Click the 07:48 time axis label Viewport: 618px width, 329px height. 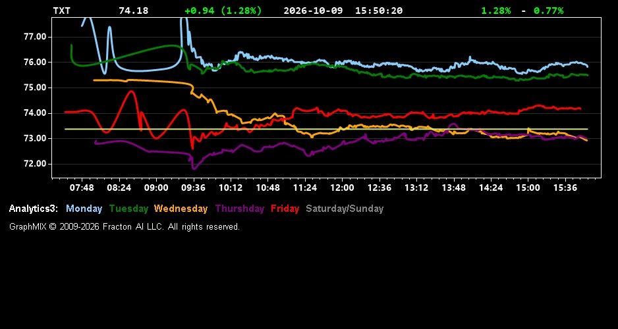(x=82, y=188)
